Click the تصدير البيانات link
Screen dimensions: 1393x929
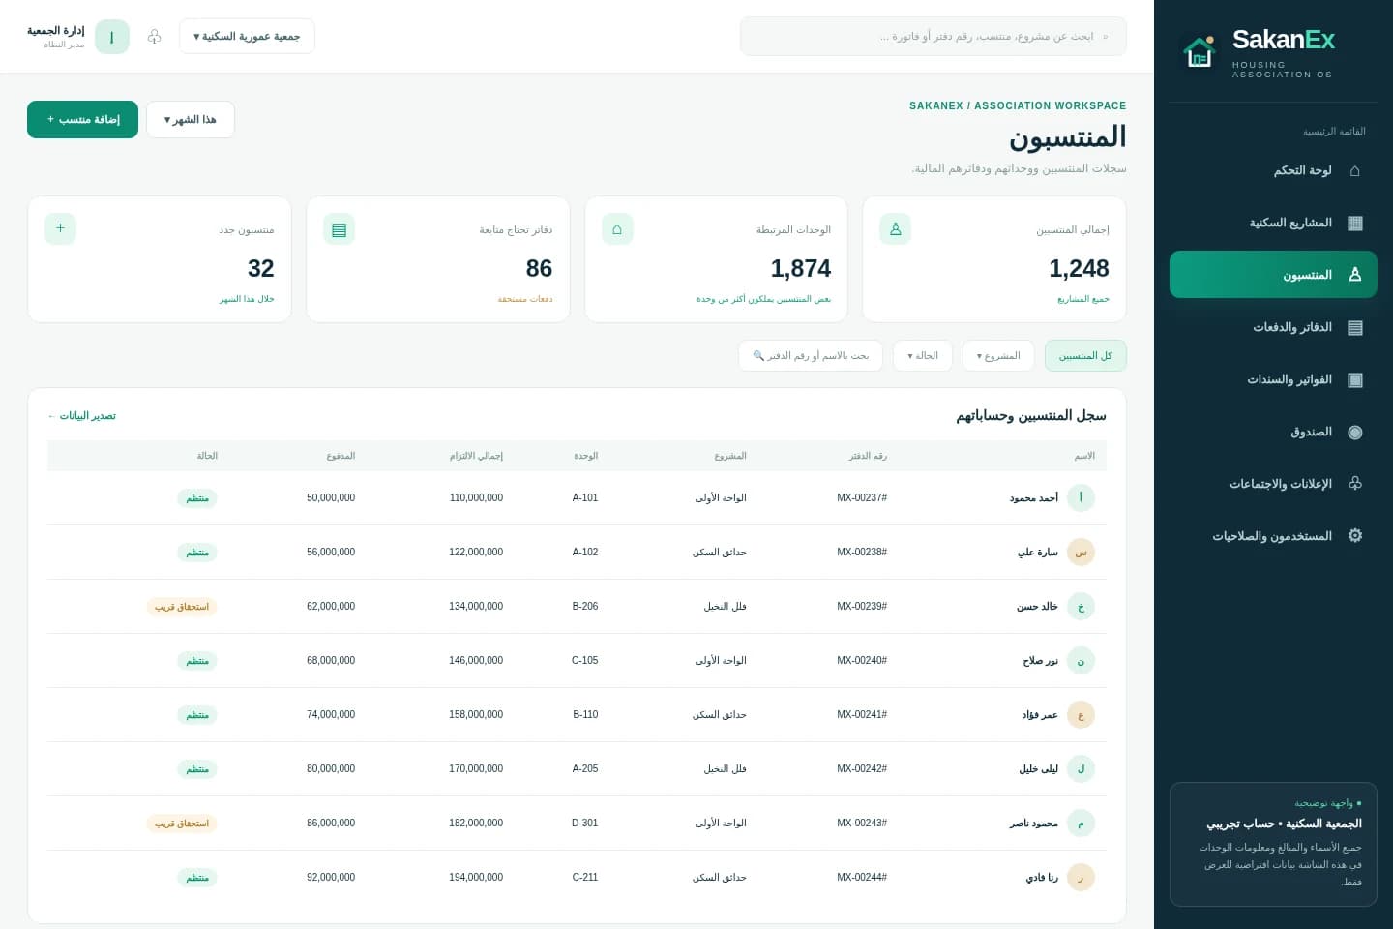tap(82, 416)
